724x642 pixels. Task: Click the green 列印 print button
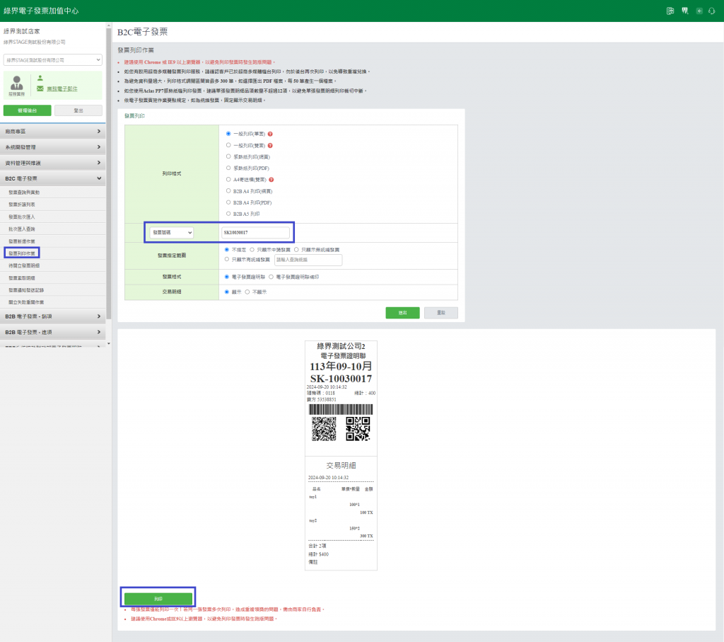pos(158,599)
